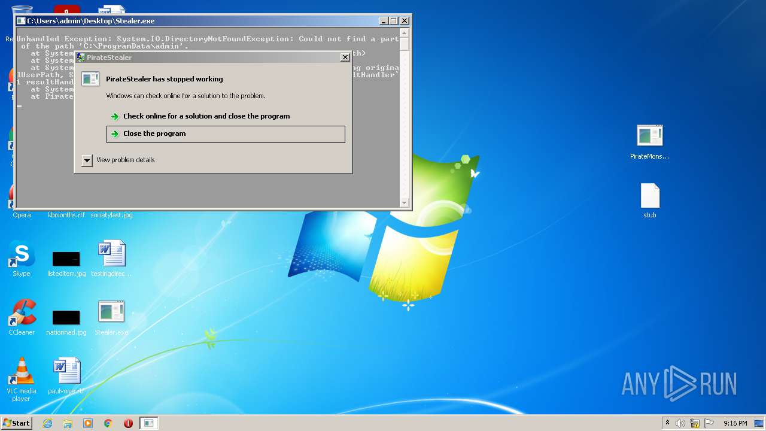
Task: Open network status tray icon
Action: pos(695,423)
